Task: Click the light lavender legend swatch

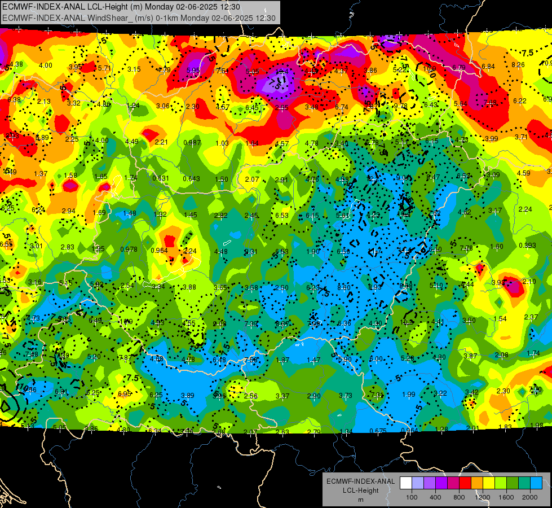Action: coord(418,483)
